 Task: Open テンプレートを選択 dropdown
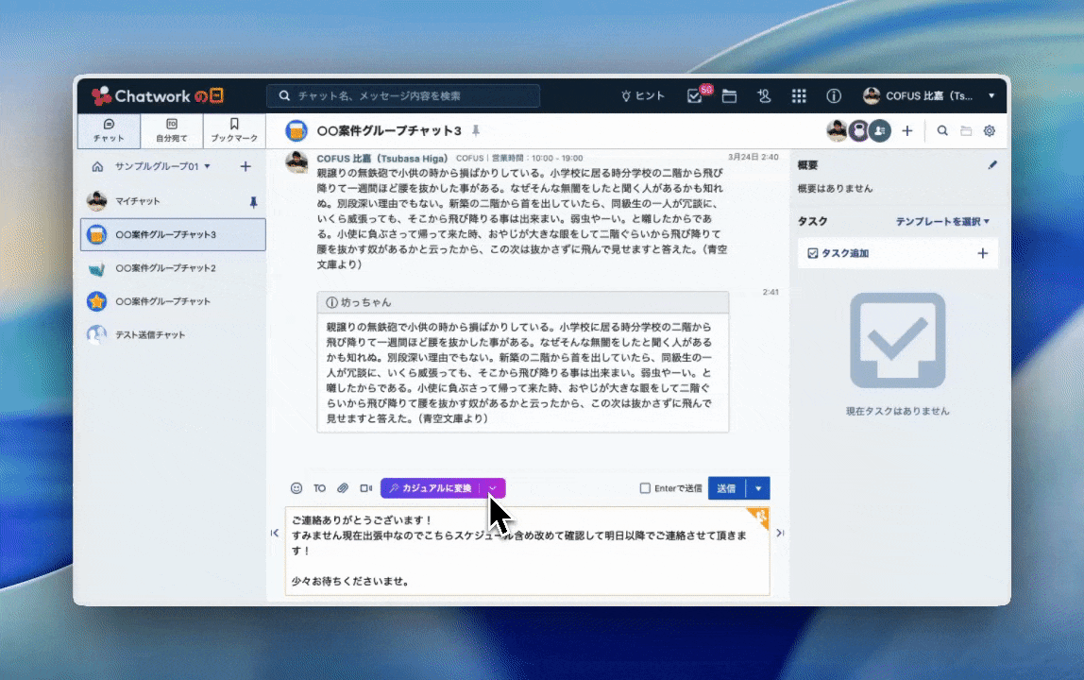tap(943, 221)
